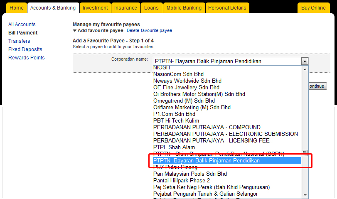Choose Neways Worldwide Sdn Bhd
The height and width of the screenshot is (199, 337).
227,81
